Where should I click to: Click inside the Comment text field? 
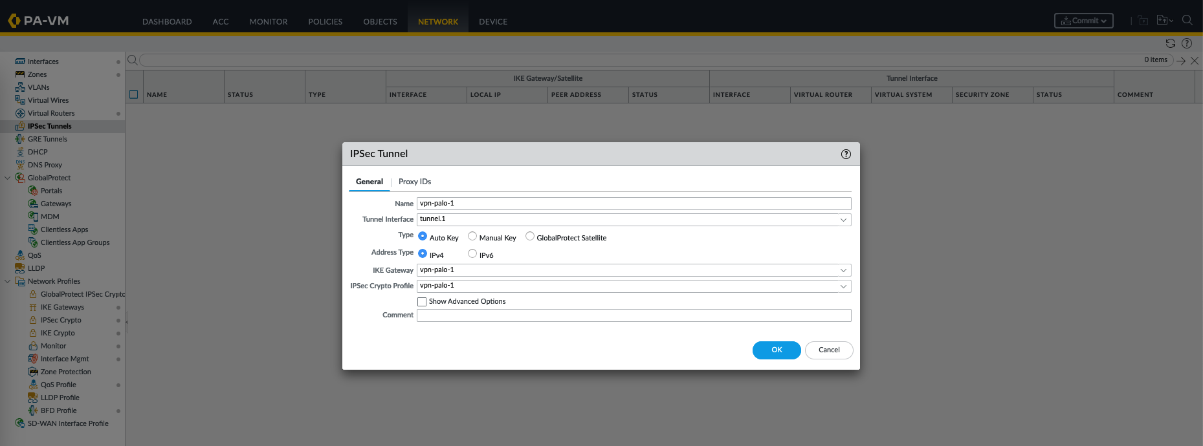click(634, 315)
